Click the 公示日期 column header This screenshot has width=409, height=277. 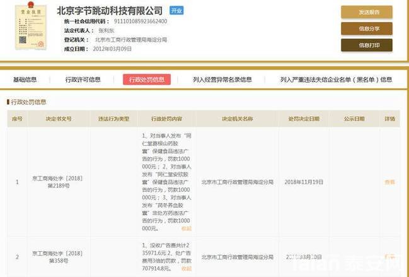pyautogui.click(x=354, y=119)
